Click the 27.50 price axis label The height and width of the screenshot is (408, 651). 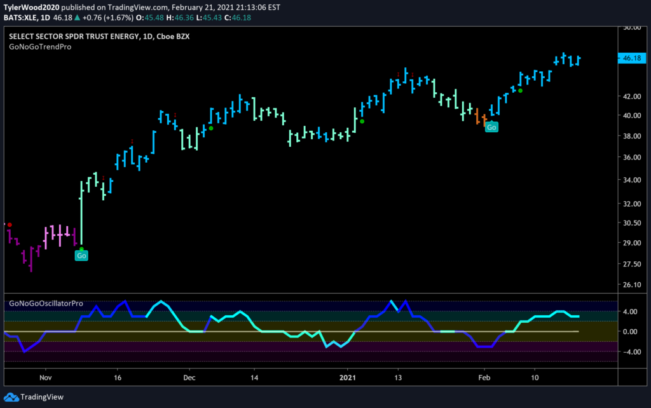click(x=632, y=264)
